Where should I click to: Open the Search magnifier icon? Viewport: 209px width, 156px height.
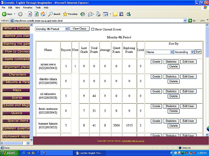click(x=50, y=14)
